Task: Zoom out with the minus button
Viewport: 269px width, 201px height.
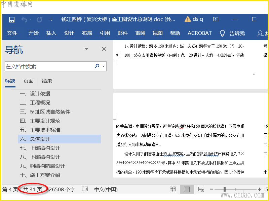Action: (x=212, y=189)
